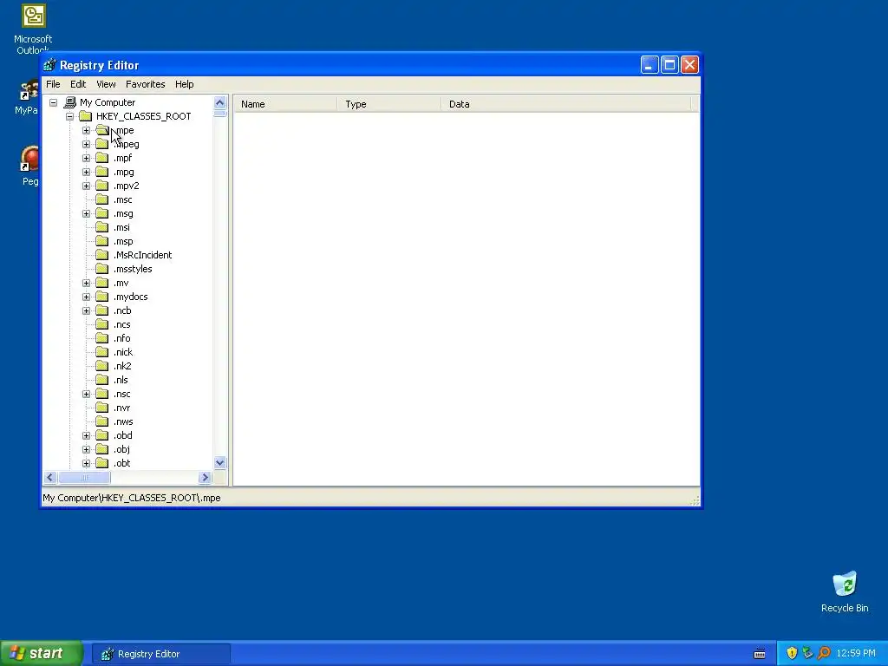Expand the .msg key
Screen dimensions: 888x666
pos(86,213)
